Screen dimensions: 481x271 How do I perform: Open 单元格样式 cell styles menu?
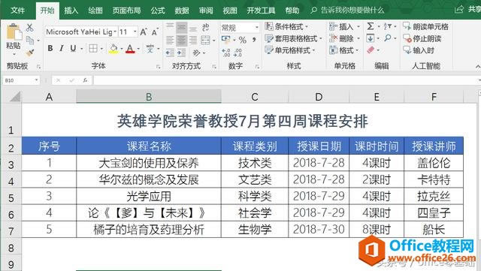pos(290,50)
